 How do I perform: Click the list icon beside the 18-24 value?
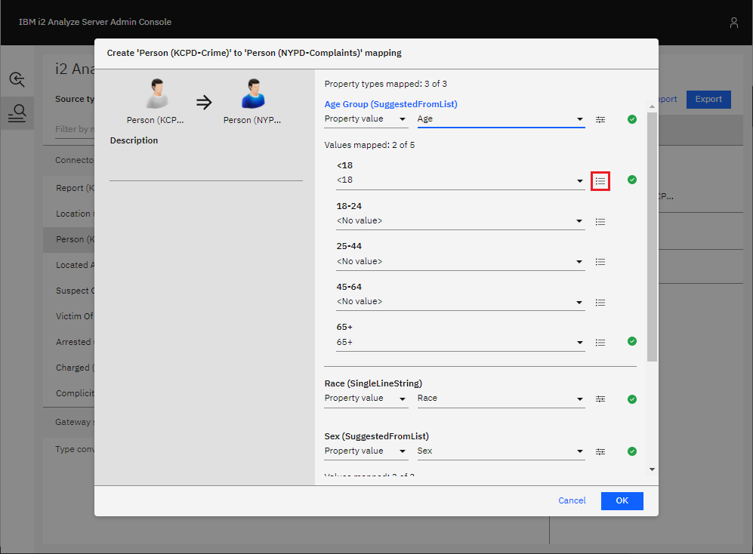[x=600, y=222]
